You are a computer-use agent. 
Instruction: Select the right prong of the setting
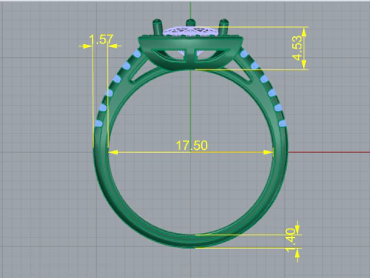(223, 27)
